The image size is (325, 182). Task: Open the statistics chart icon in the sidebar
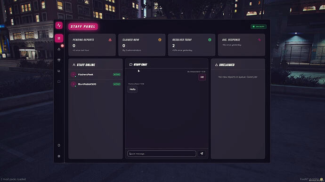click(59, 71)
